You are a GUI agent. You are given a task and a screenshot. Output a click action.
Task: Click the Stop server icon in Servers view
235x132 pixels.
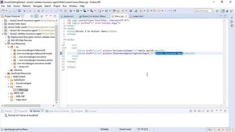click(x=207, y=111)
